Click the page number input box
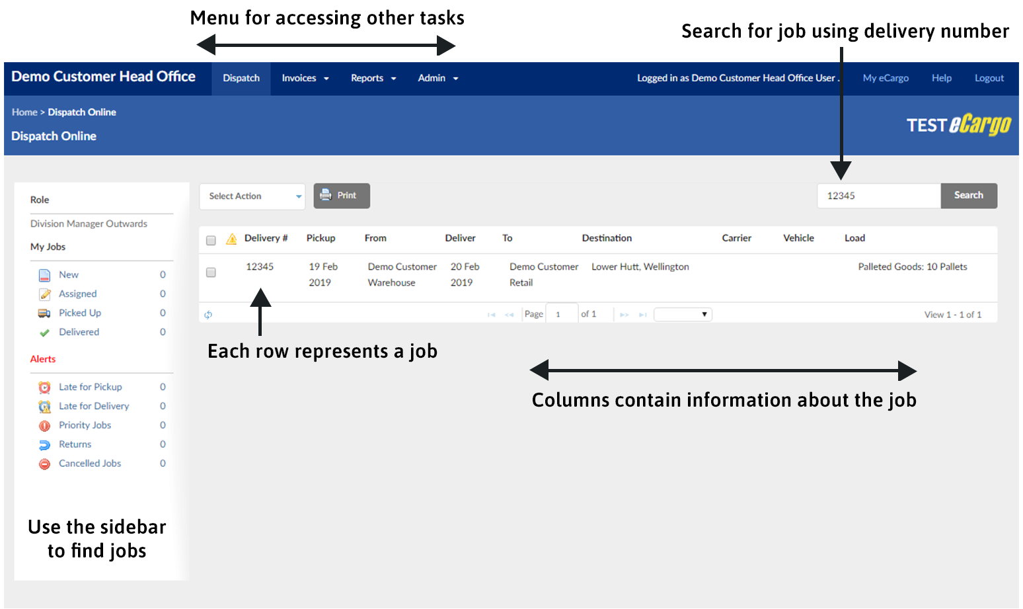 [562, 315]
